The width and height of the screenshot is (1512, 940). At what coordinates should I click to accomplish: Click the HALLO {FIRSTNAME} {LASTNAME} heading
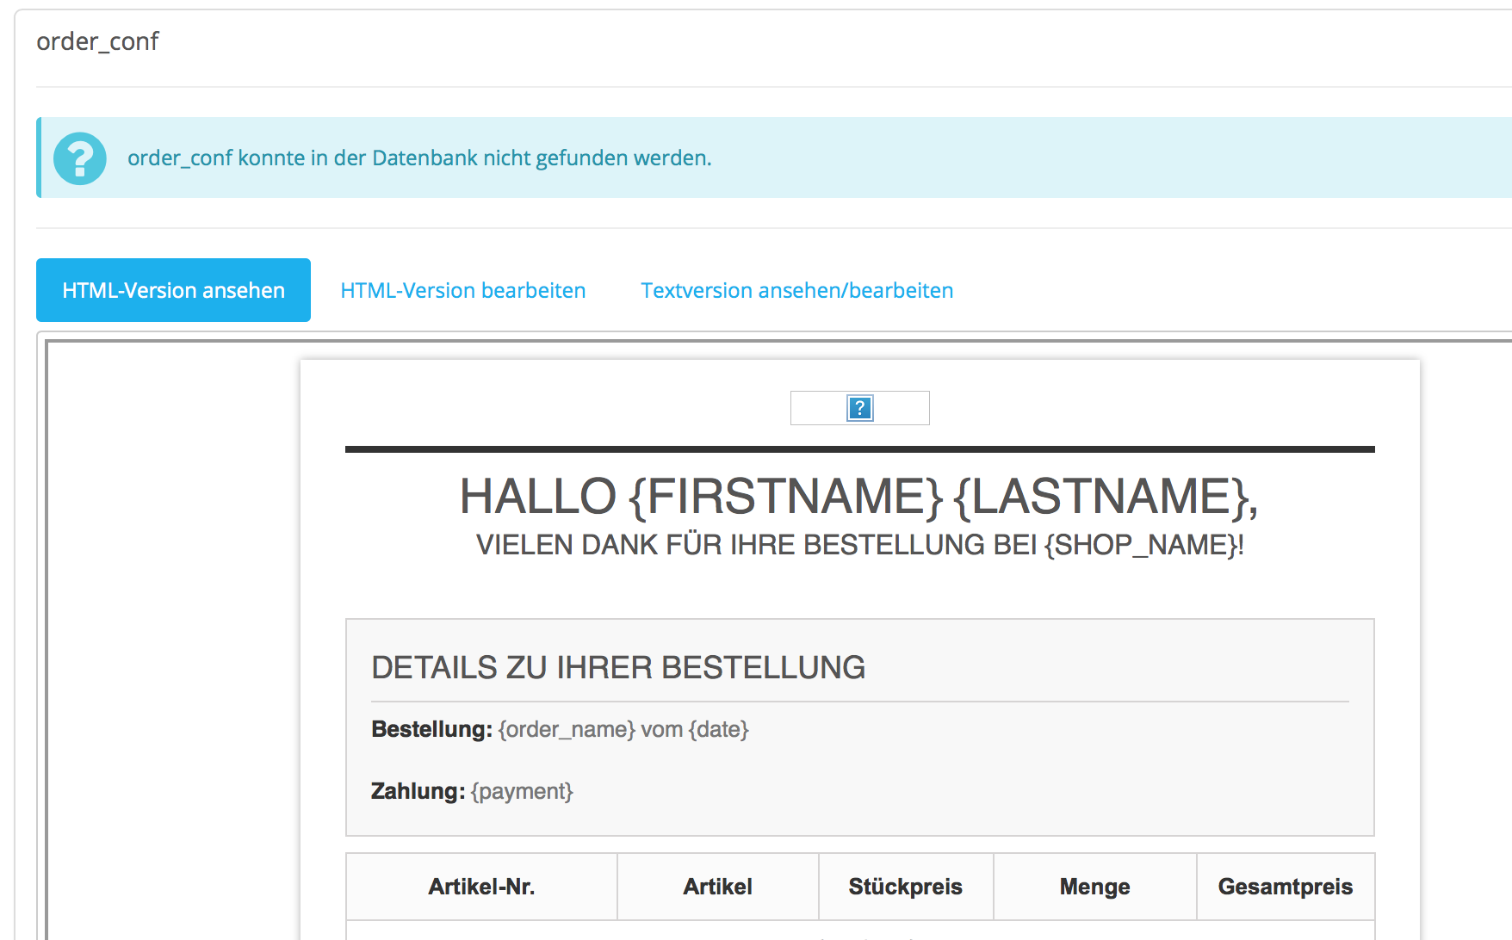click(x=859, y=497)
